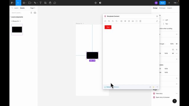
Task: Switch to the Assets tab
Action: pos(22,8)
